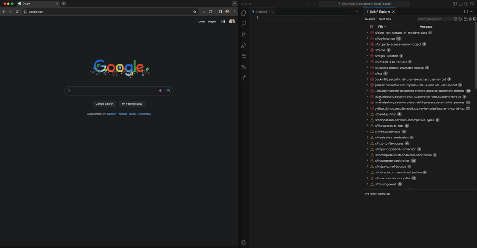Toggle VS Code primary side bar layout icon
The image size is (477, 248).
point(455,4)
